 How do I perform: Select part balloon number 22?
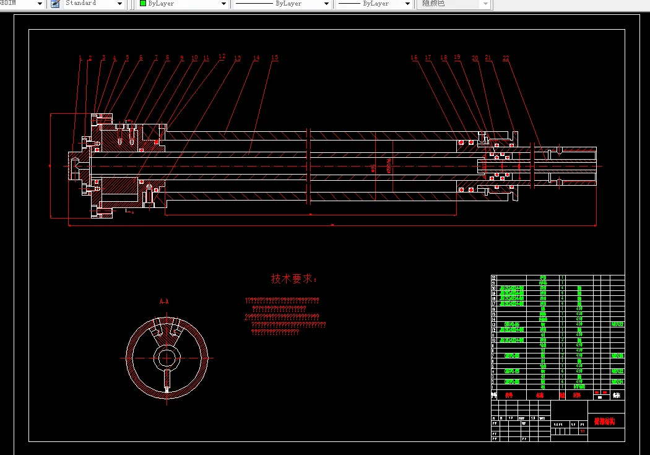pos(506,58)
